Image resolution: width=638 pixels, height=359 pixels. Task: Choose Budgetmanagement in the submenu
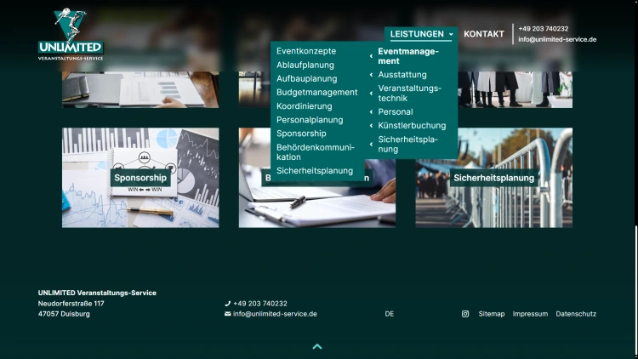click(x=316, y=93)
